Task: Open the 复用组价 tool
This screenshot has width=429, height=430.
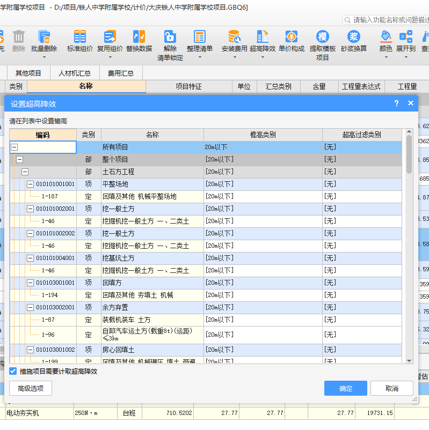Action: coord(110,41)
